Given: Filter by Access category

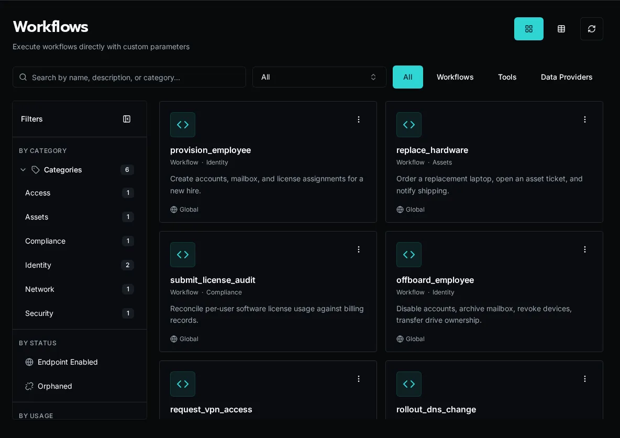Looking at the screenshot, I should click(x=80, y=193).
